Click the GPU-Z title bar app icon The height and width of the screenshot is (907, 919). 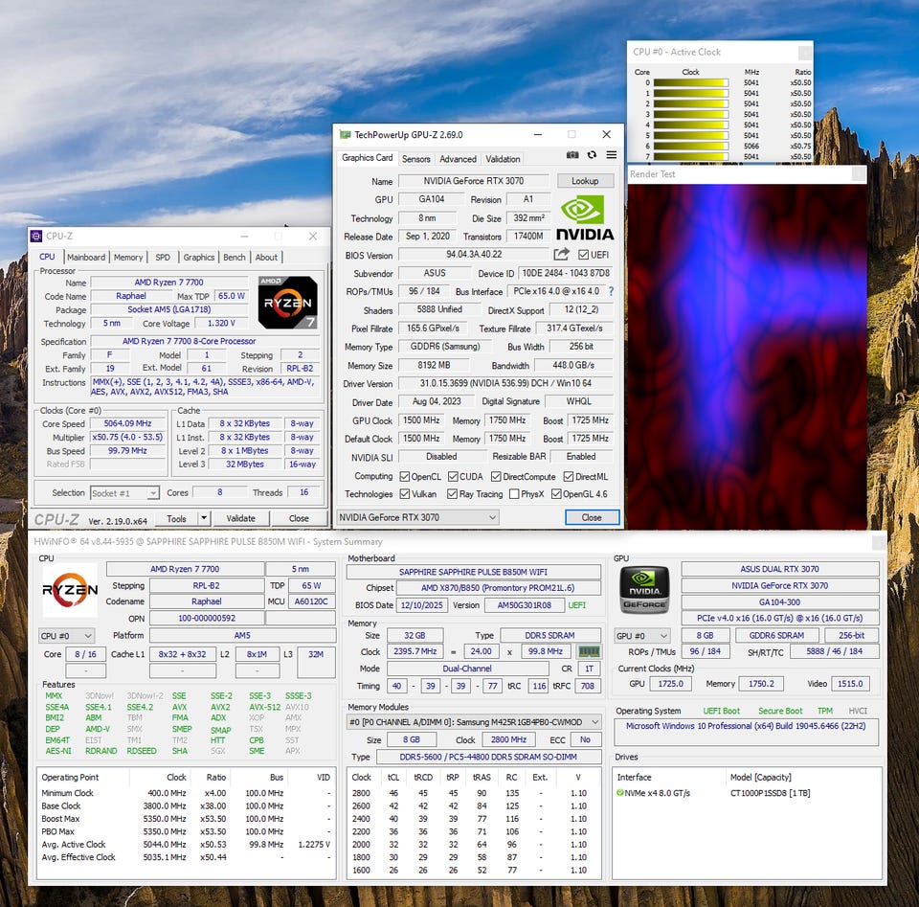click(x=346, y=134)
